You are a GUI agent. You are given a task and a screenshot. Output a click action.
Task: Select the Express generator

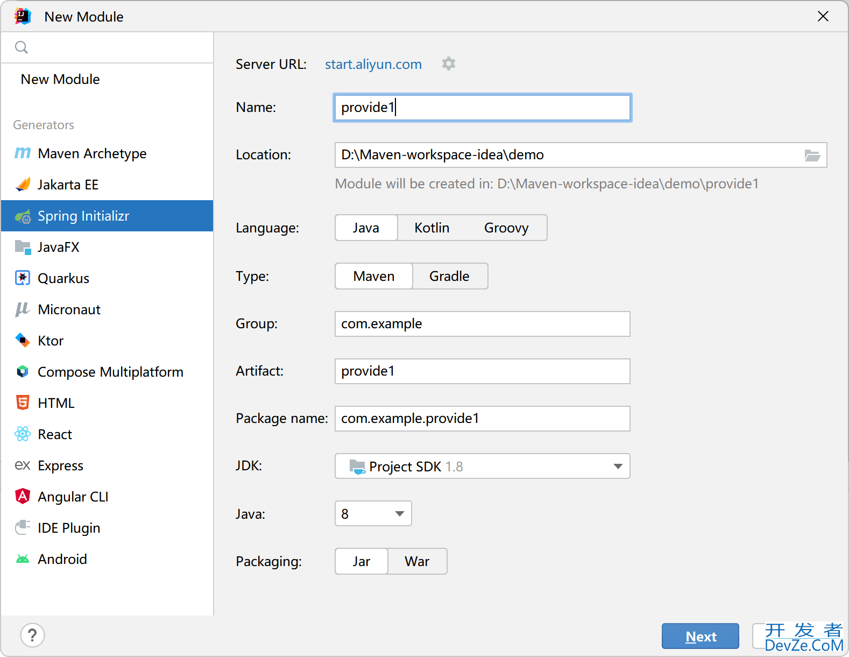click(x=107, y=465)
